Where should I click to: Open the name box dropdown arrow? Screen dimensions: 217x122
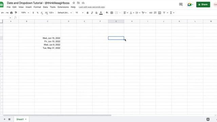[x=10, y=18]
